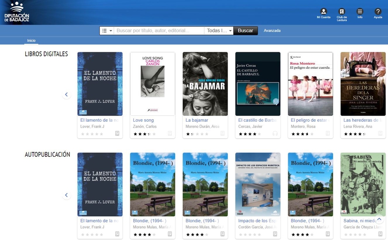The image size is (388, 243).
Task: Open Las herederas de la Singer cover
Action: pos(363,84)
